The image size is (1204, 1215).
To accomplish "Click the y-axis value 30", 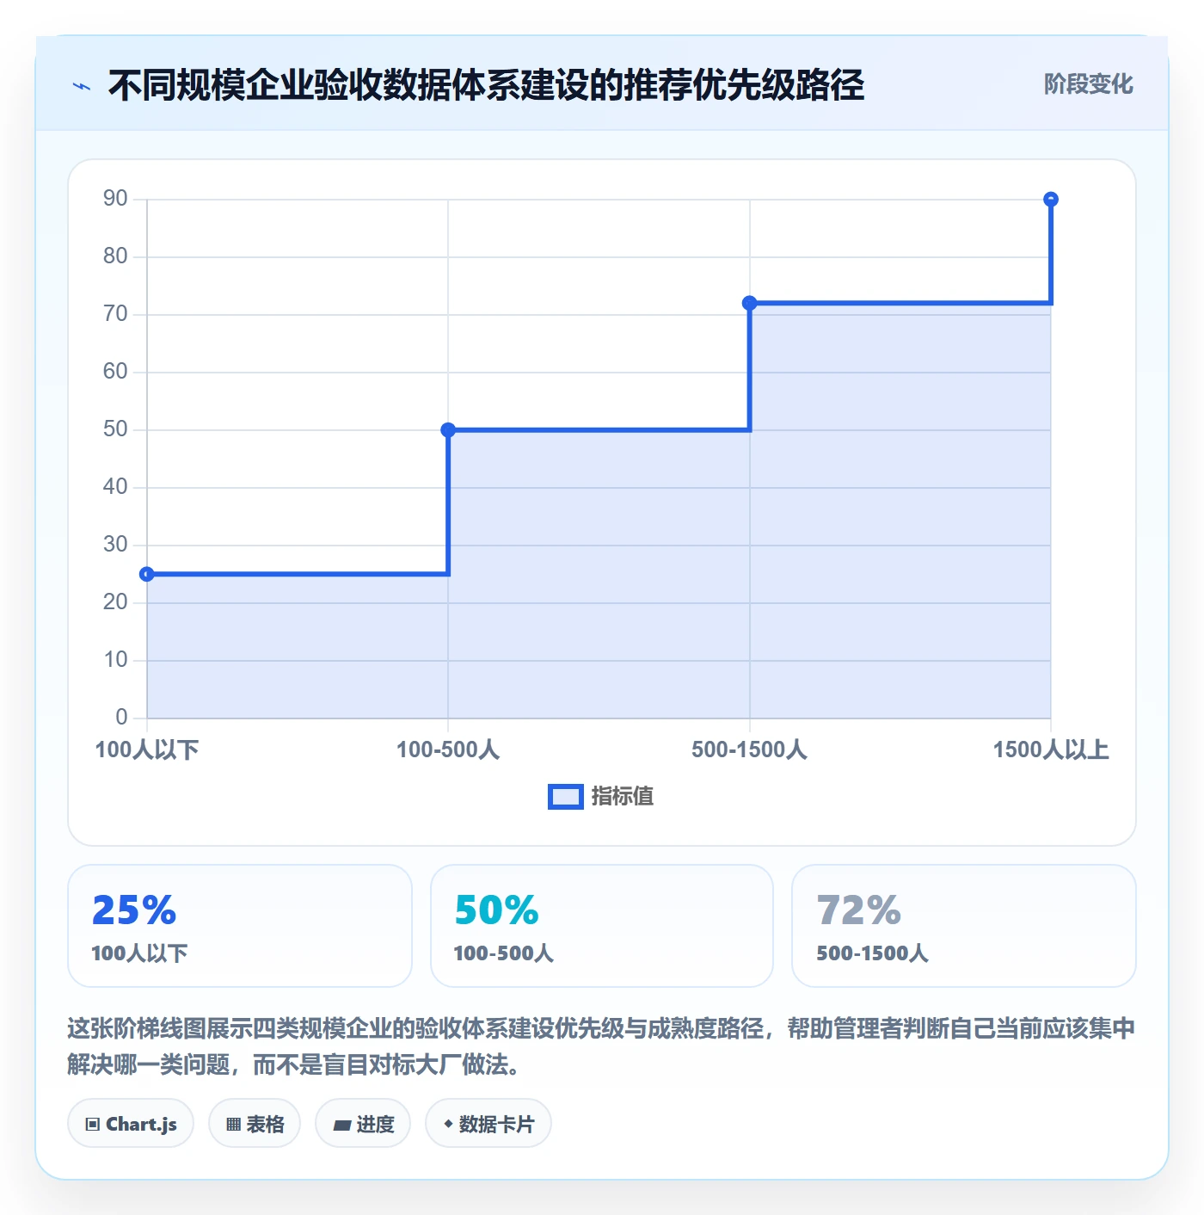I will tap(115, 545).
